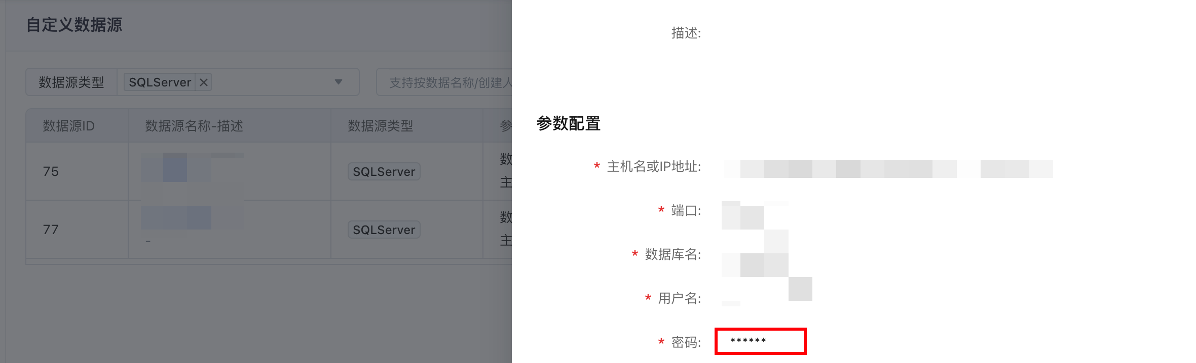
Task: Click the 数据源类型 column header
Action: pos(380,126)
